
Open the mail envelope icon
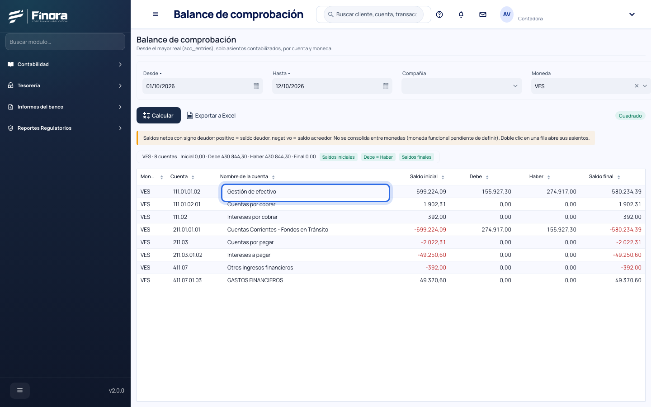tap(483, 14)
